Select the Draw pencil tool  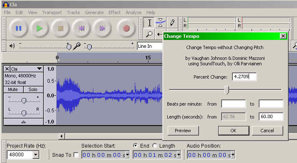click(x=172, y=23)
